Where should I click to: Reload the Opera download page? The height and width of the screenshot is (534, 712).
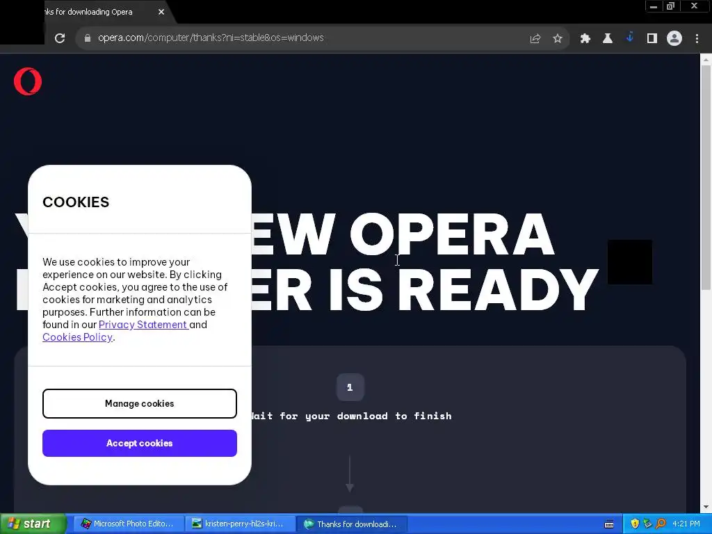60,38
